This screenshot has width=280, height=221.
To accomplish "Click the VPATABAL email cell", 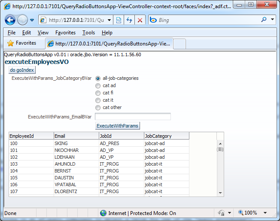I will (76, 185).
